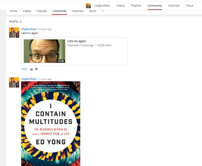
Task: Select Community tab in lower channel bar
Action: click(x=59, y=11)
